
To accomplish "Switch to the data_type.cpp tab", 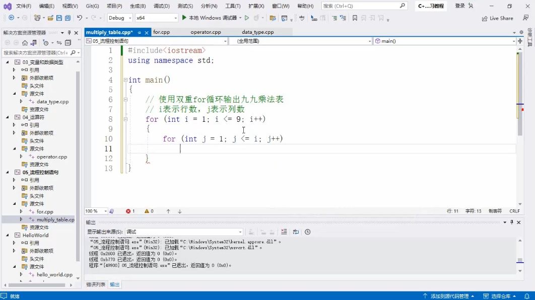I will [257, 32].
